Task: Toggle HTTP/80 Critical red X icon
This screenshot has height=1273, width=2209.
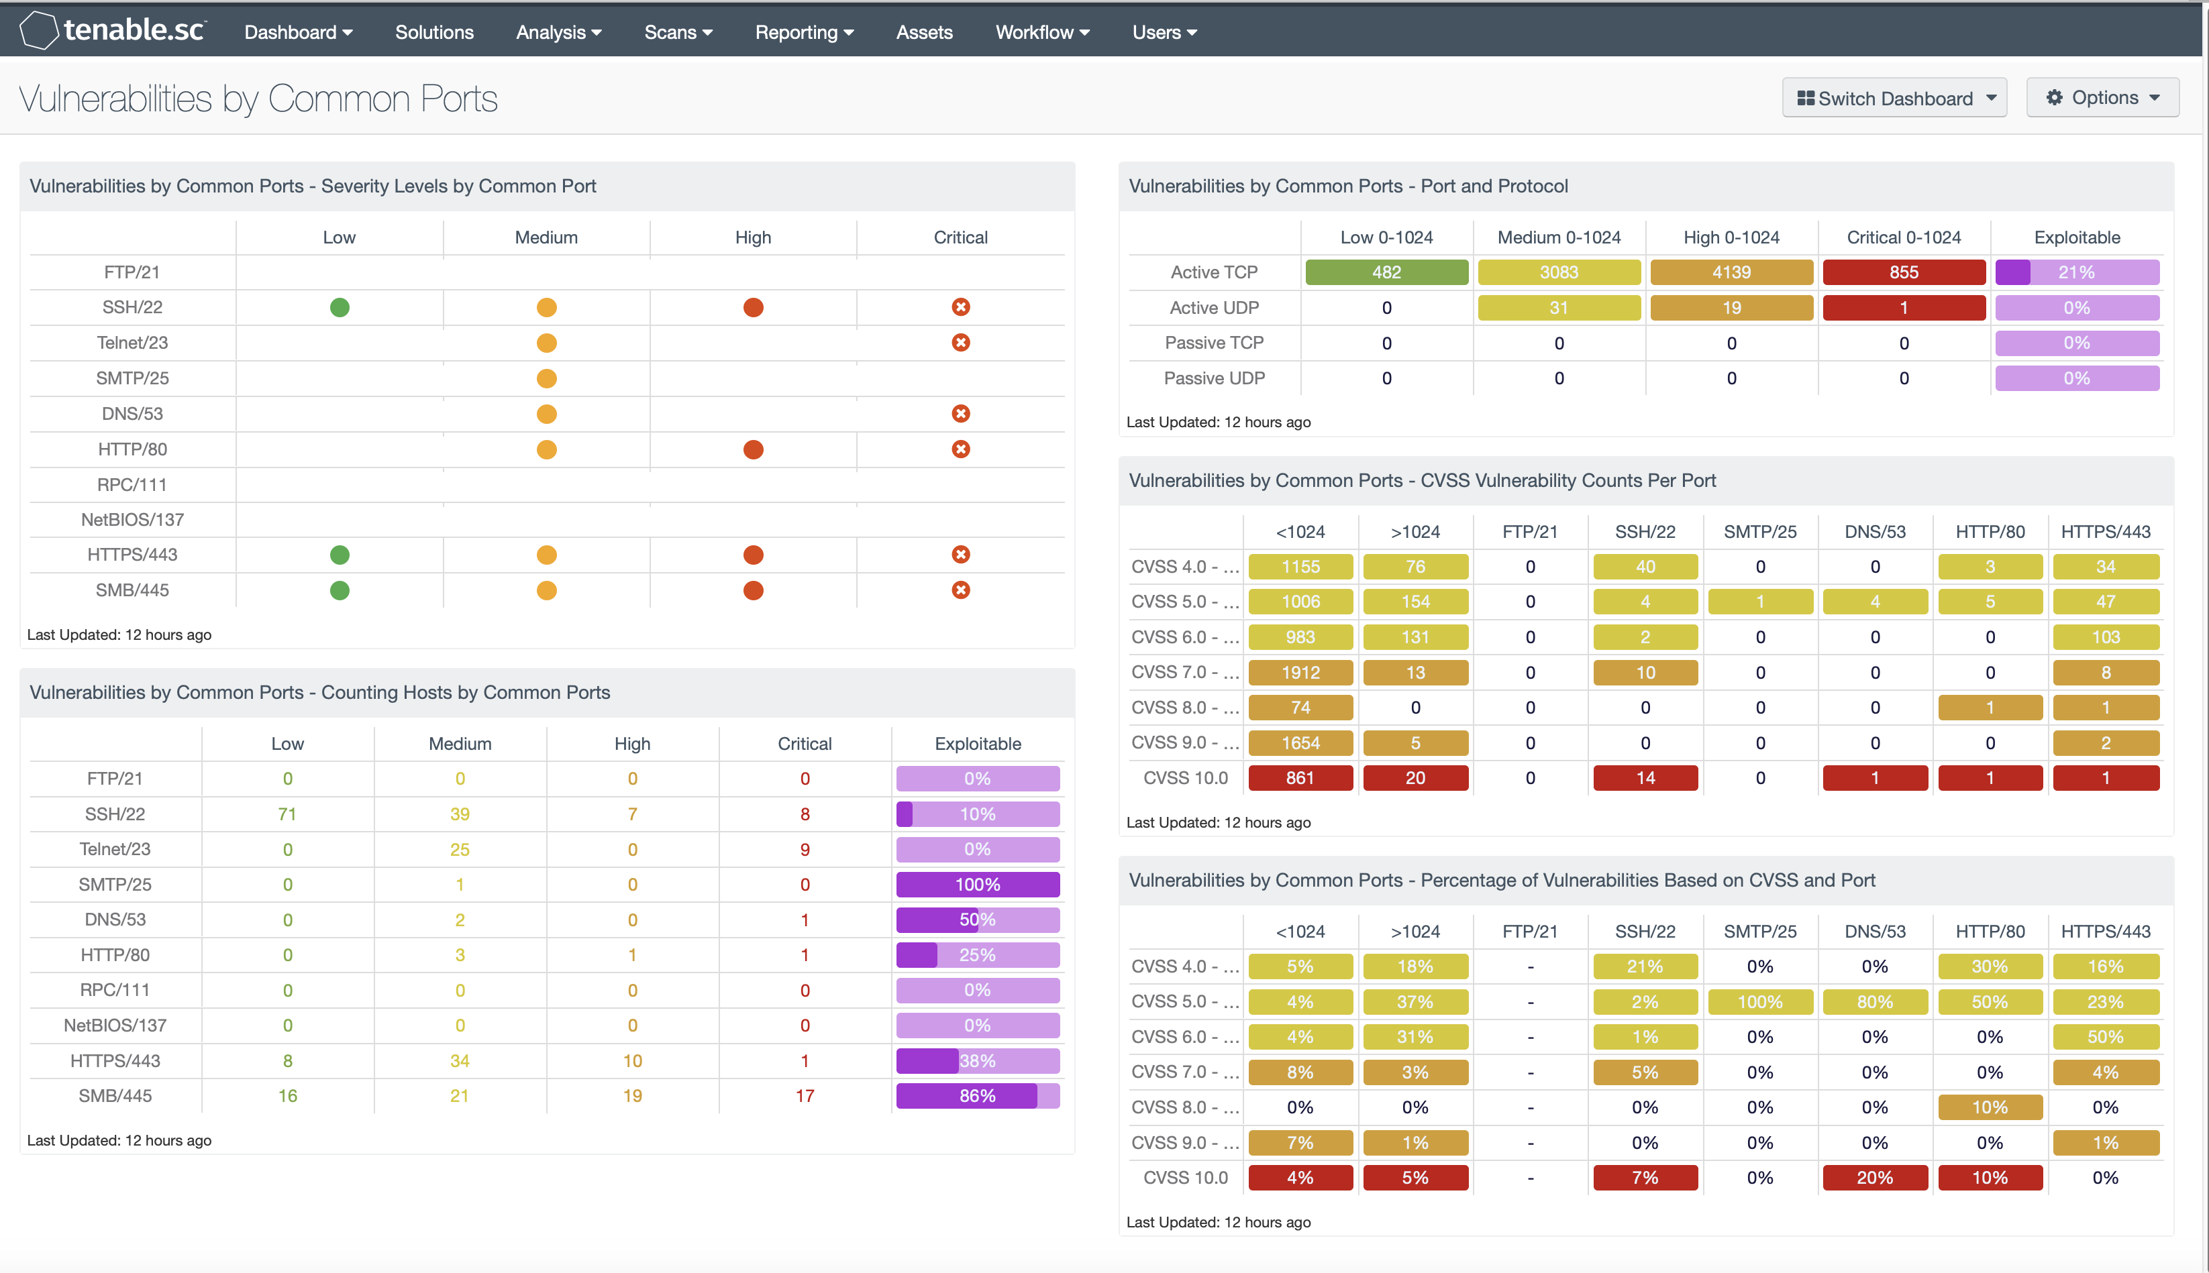Action: coord(959,447)
